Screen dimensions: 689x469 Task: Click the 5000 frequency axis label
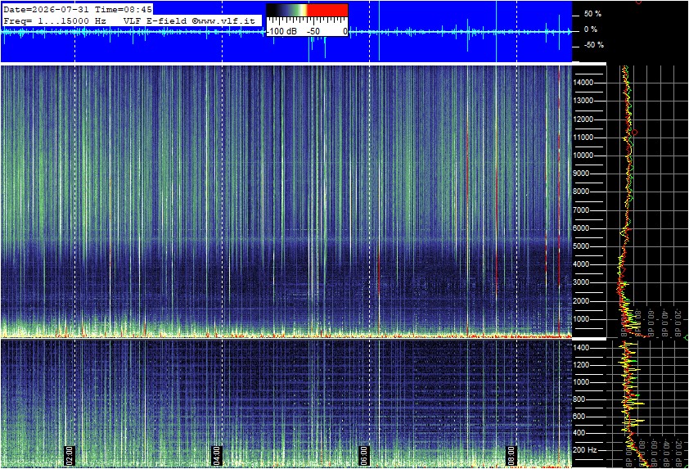click(x=581, y=246)
